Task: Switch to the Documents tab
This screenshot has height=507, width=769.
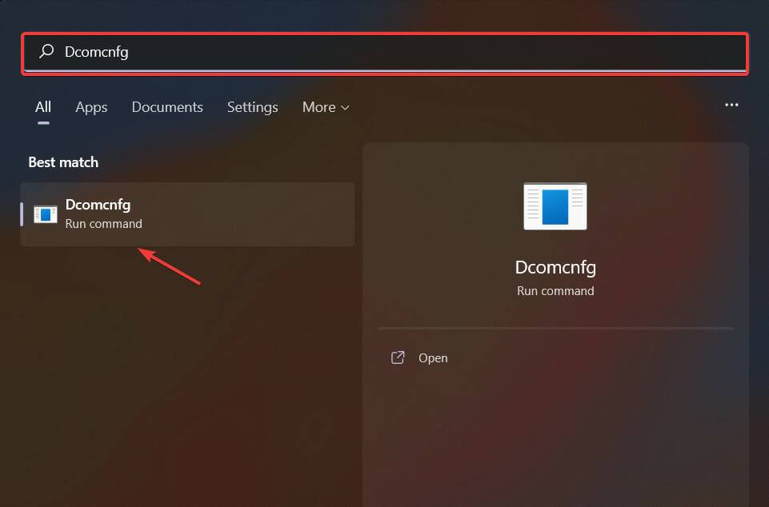Action: point(166,106)
